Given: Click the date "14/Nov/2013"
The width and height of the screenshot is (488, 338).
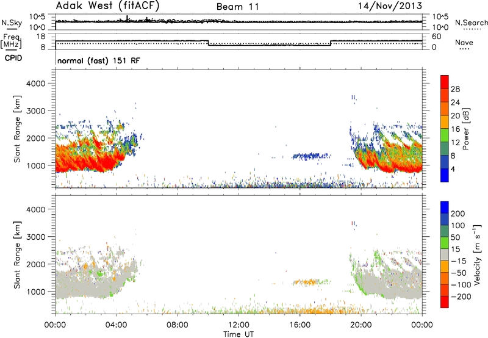Looking at the screenshot, I should (x=390, y=6).
